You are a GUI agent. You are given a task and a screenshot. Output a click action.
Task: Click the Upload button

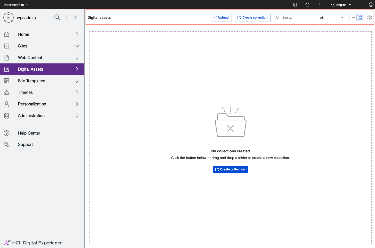pyautogui.click(x=221, y=17)
